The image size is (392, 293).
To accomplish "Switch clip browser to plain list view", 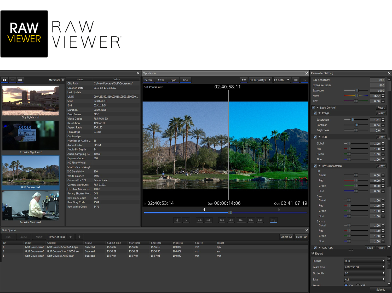I will (12, 80).
